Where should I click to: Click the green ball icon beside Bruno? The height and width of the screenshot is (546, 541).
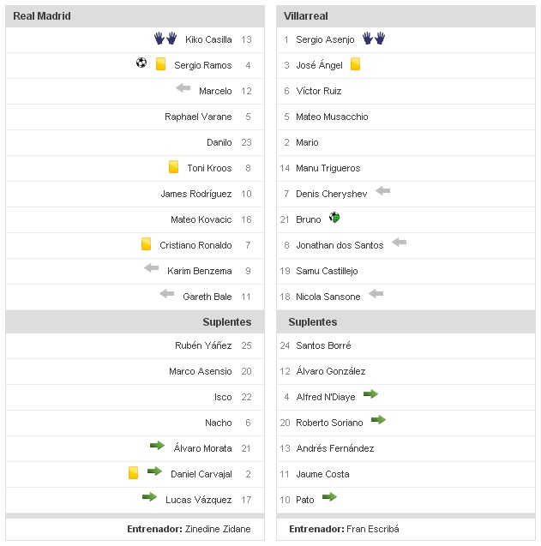(x=334, y=218)
